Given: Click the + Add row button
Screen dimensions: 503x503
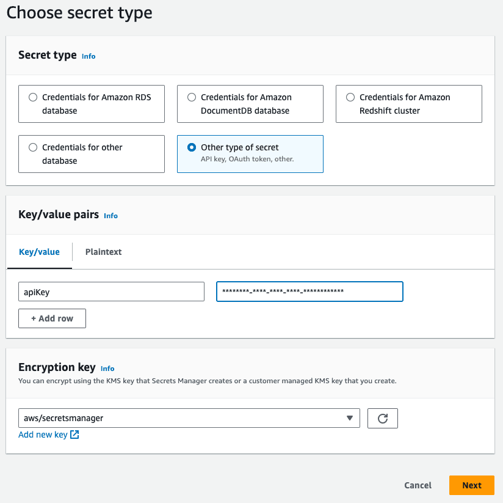Looking at the screenshot, I should (x=52, y=318).
